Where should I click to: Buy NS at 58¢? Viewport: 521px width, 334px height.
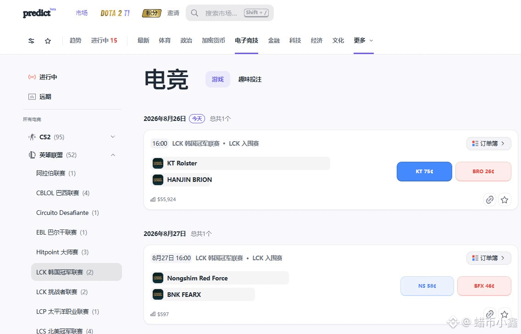pyautogui.click(x=427, y=286)
